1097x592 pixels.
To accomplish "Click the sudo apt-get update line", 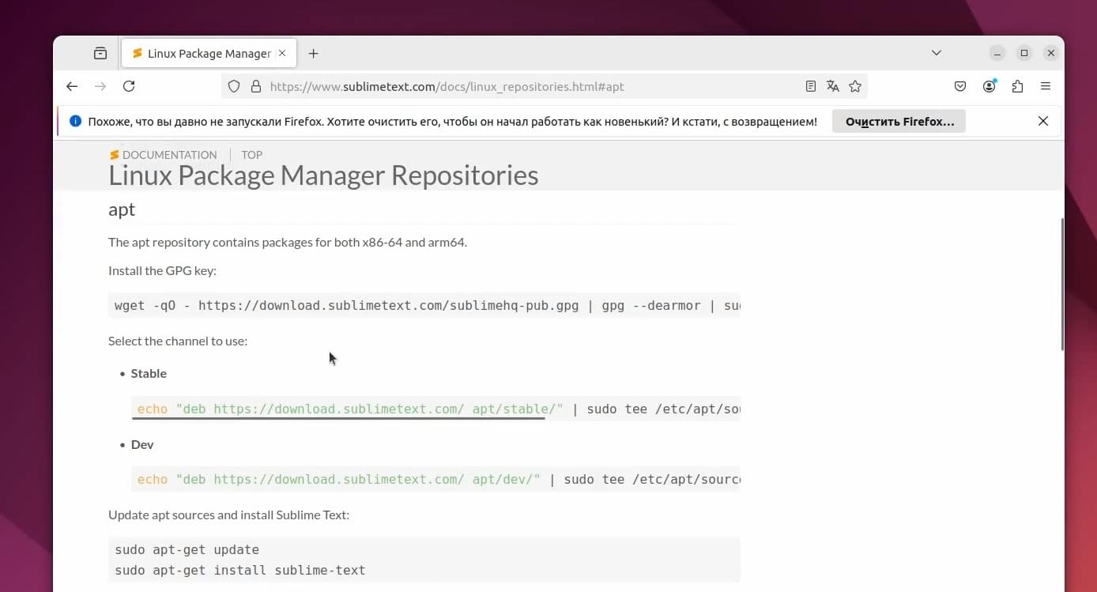I will [187, 549].
